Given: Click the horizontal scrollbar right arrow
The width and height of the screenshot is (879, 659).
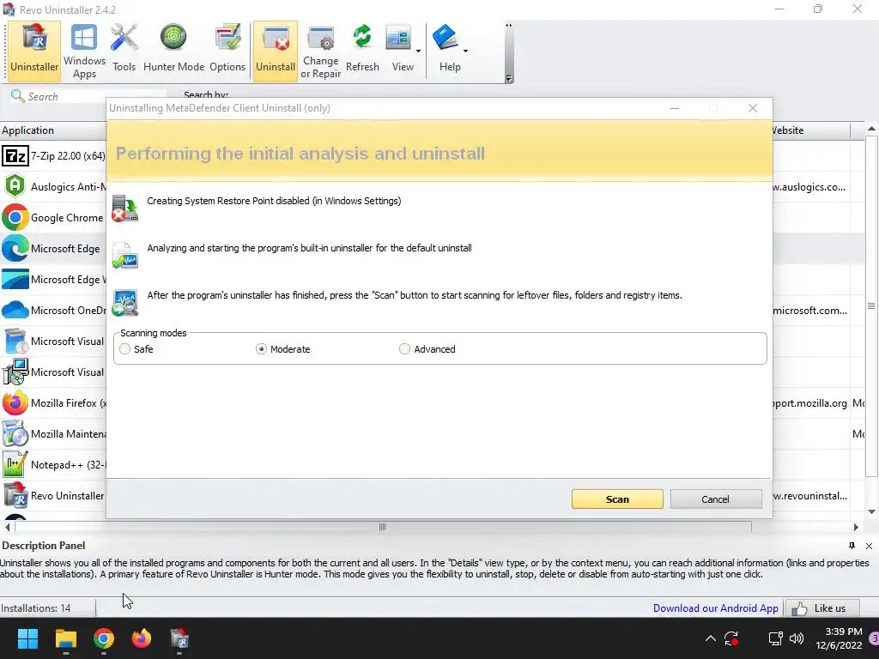Looking at the screenshot, I should point(856,527).
